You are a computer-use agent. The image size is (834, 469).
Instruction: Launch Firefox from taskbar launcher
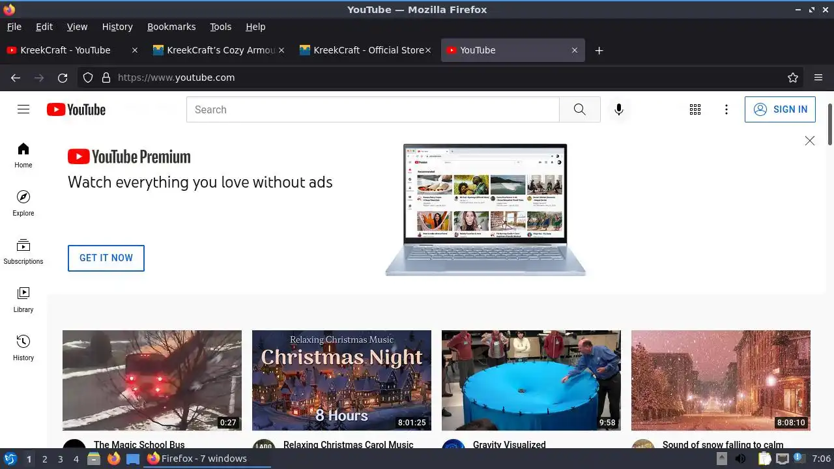[x=113, y=459]
